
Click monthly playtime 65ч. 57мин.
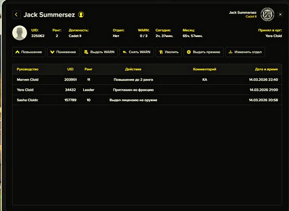point(192,36)
